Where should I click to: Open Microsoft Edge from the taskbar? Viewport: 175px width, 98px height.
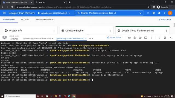coord(69,96)
